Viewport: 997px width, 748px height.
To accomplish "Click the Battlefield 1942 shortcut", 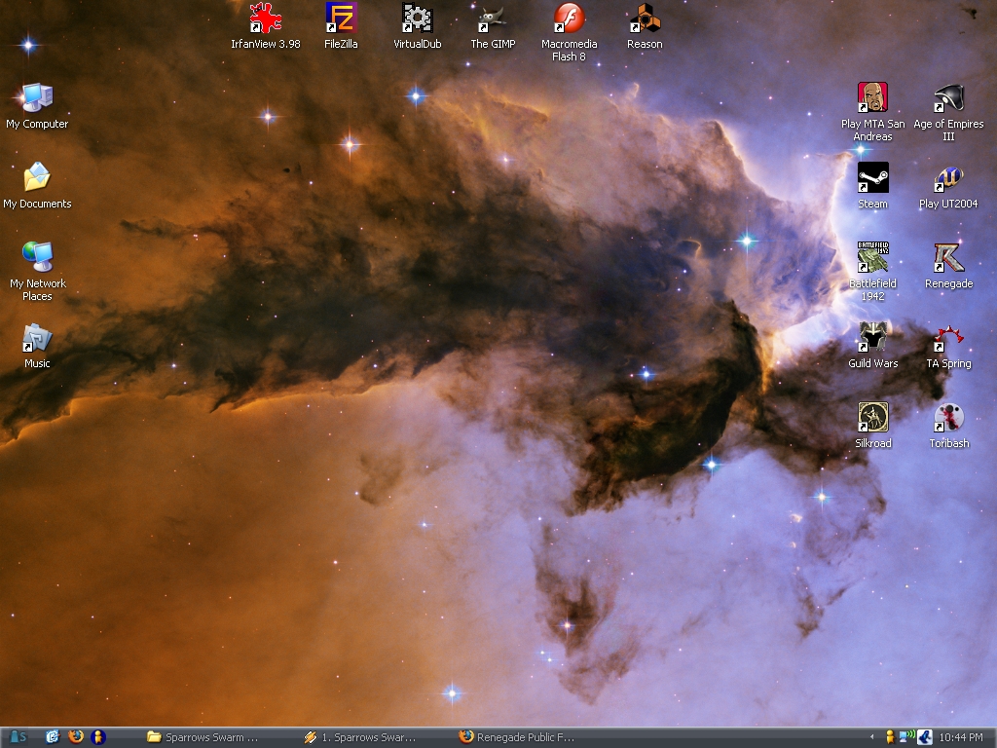I will [x=872, y=258].
